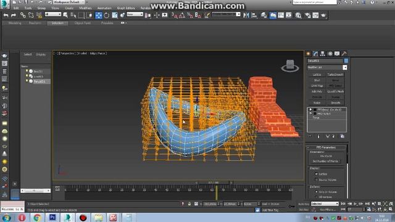Choose the Rectangular Selection Region tool

coord(81,15)
